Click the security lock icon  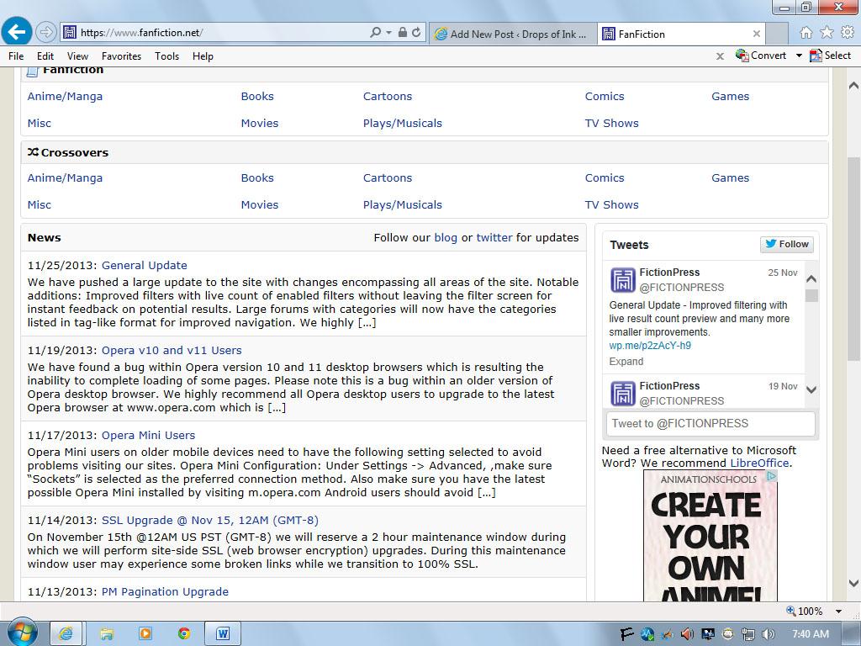pos(403,33)
